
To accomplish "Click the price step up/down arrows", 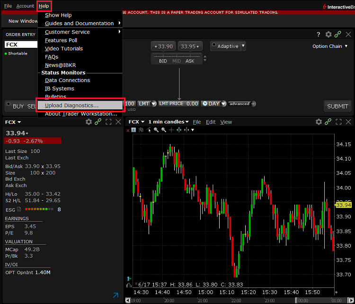I will click(x=205, y=58).
